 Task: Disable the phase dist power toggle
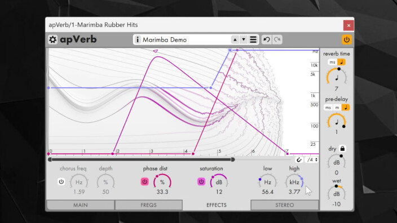[144, 181]
